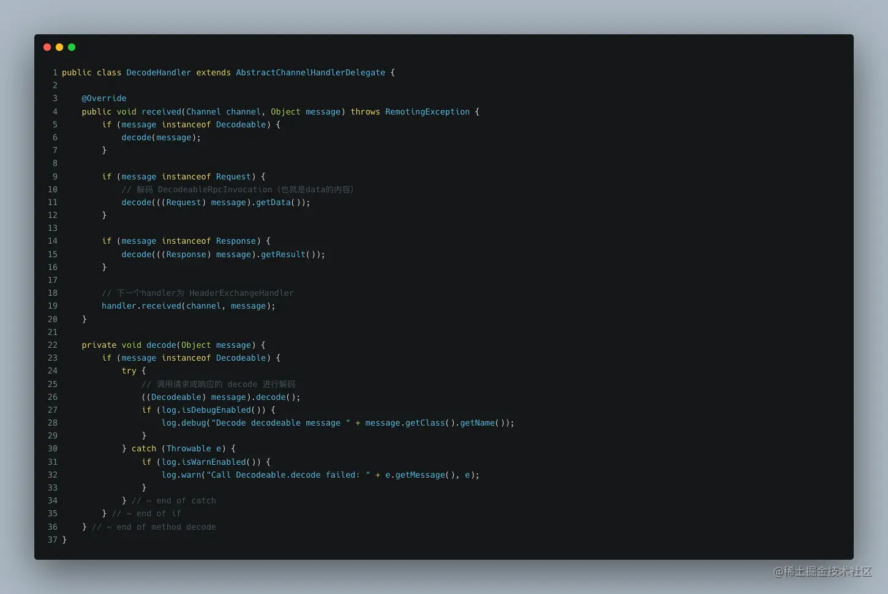Select line number 37 at the bottom
888x594 pixels.
52,539
